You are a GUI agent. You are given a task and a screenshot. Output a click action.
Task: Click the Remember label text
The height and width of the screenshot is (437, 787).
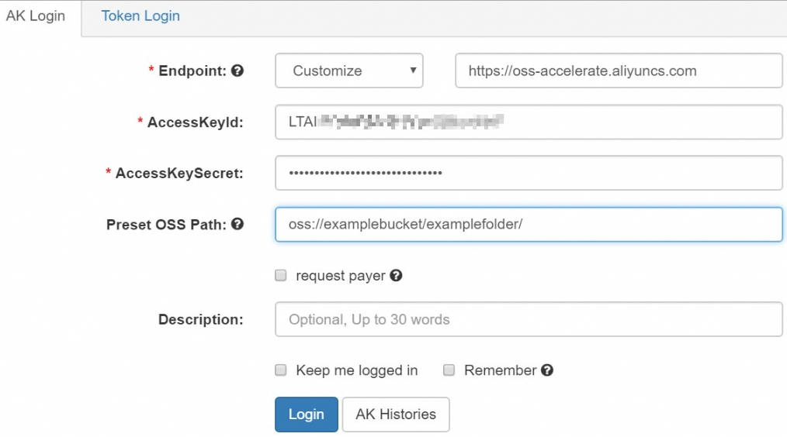click(x=500, y=370)
